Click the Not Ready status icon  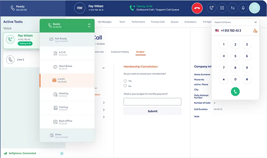click(51, 39)
